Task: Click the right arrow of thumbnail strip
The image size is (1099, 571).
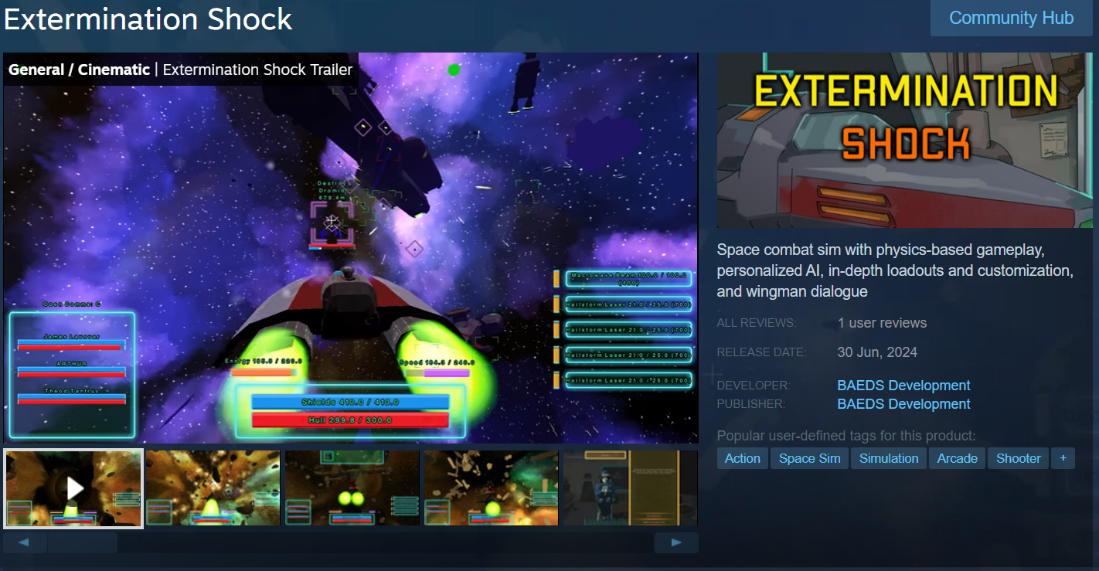Action: tap(676, 542)
